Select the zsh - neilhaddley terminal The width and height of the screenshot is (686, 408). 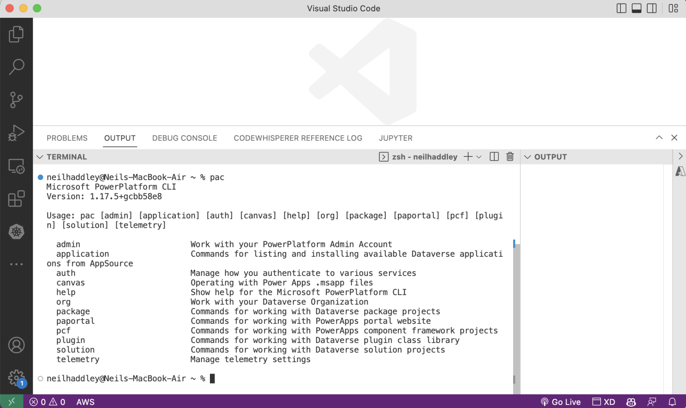418,157
